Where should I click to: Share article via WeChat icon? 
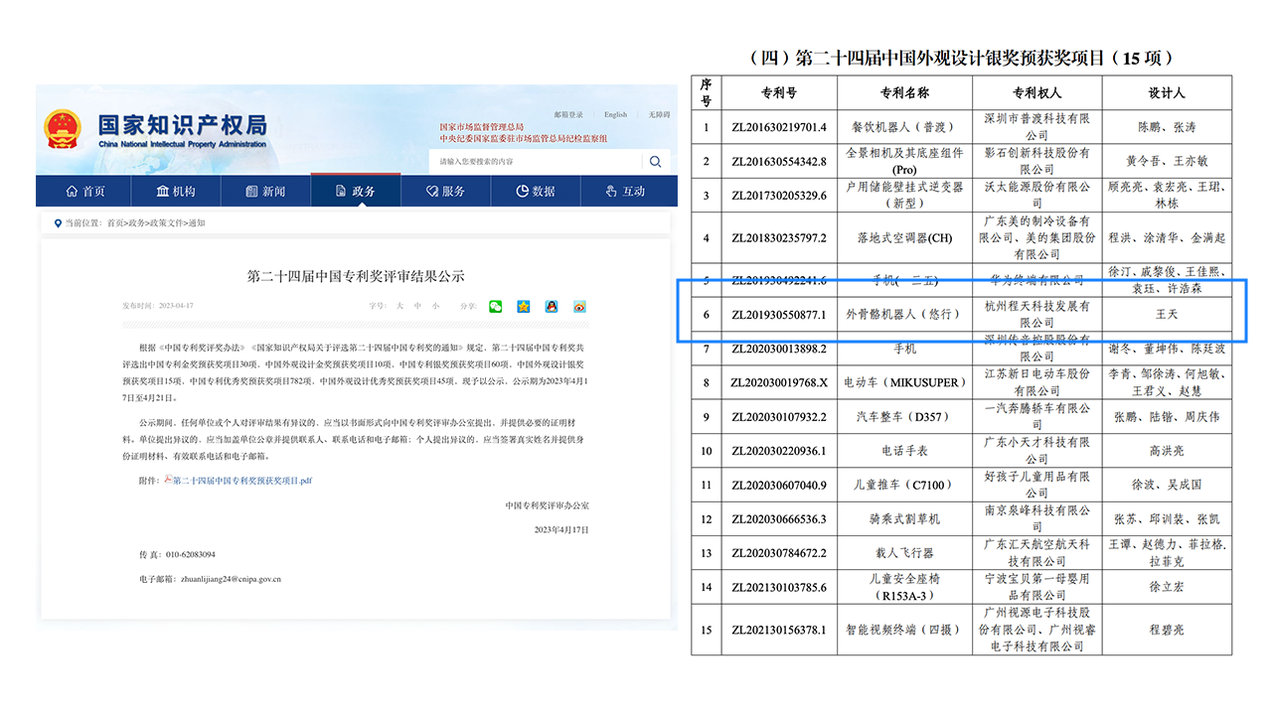pos(495,306)
